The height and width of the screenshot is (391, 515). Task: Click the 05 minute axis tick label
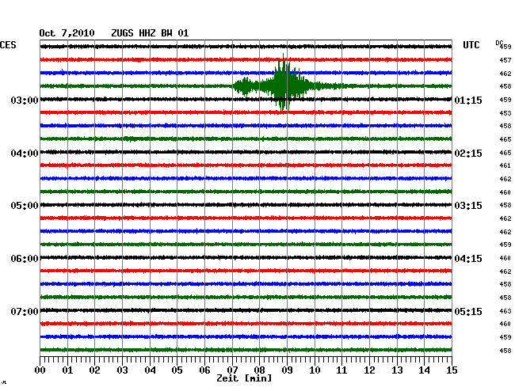(177, 370)
